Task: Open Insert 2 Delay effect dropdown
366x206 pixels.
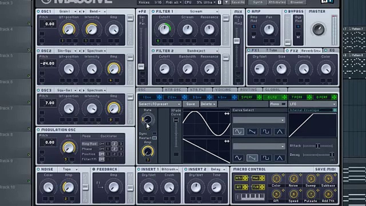Action: pos(218,169)
